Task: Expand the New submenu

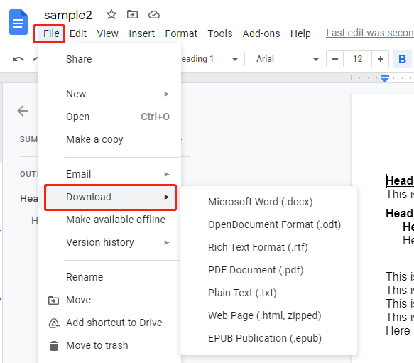Action: pos(109,94)
